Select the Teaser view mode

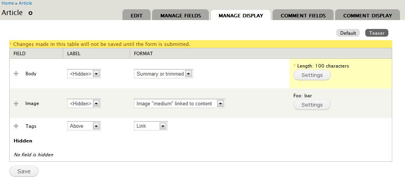tap(377, 33)
